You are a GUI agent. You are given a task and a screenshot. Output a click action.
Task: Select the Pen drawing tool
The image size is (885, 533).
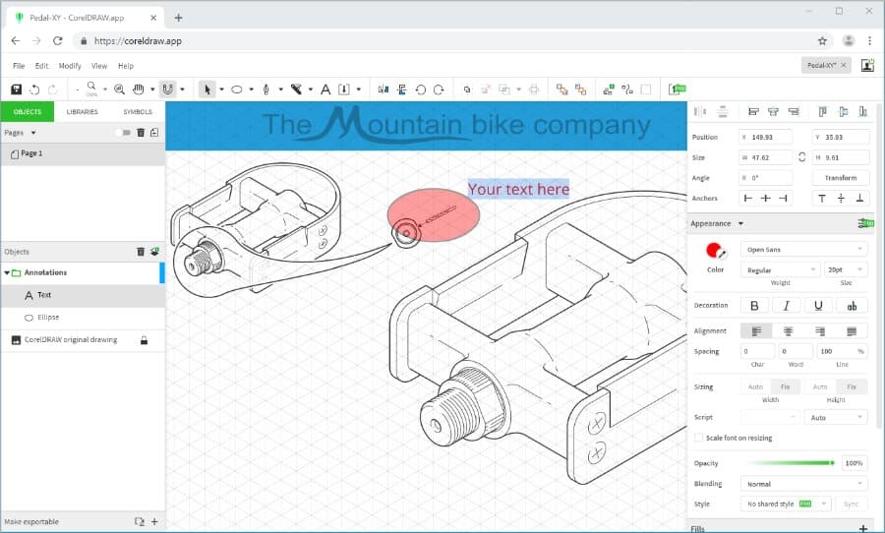[265, 89]
